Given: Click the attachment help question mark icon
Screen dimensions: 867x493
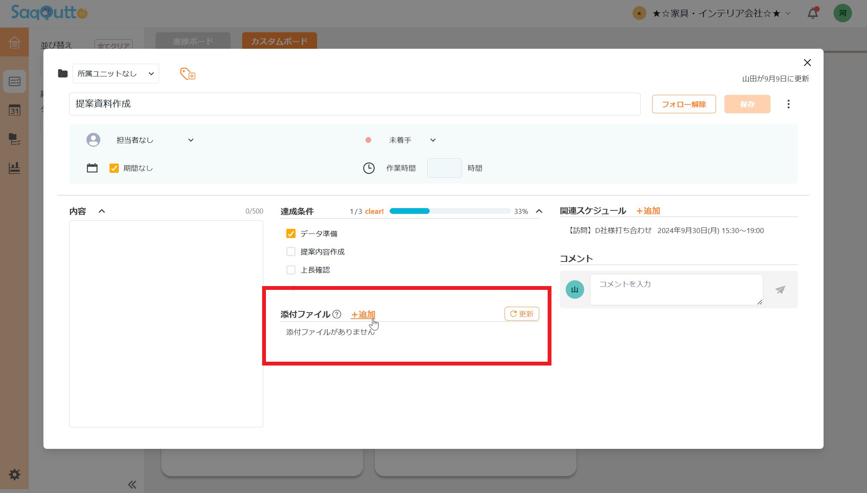Looking at the screenshot, I should (337, 314).
